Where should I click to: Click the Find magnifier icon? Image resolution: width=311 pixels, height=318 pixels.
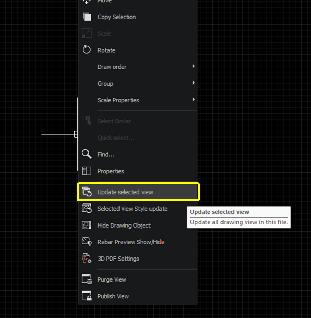[x=86, y=154]
